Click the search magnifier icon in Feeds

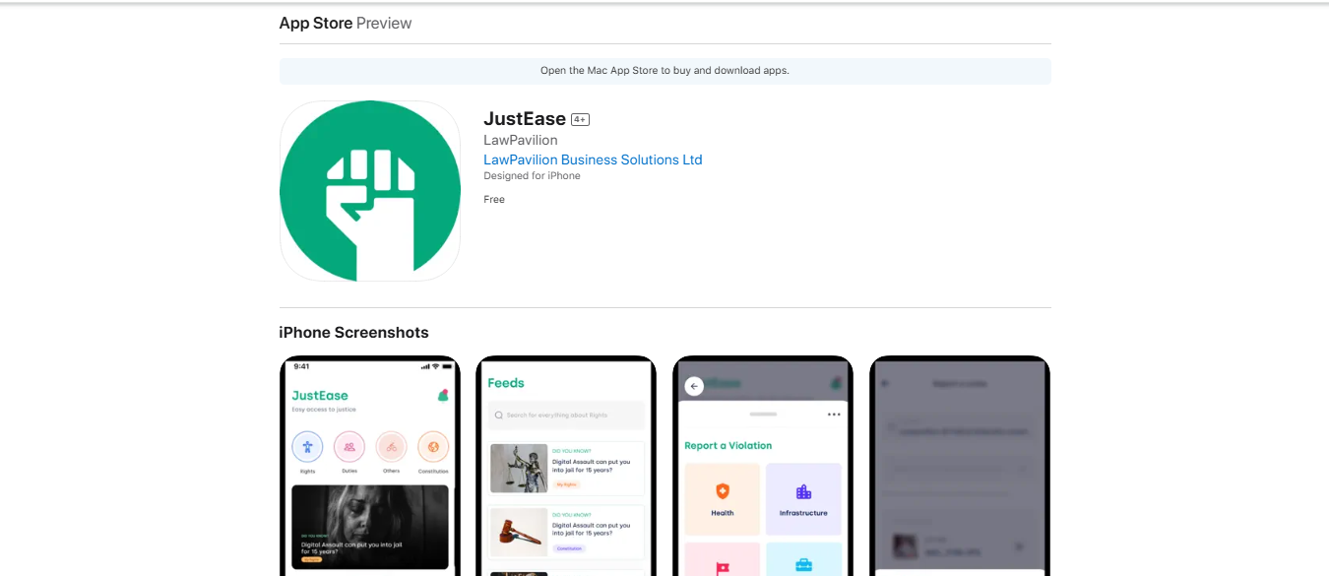tap(499, 416)
